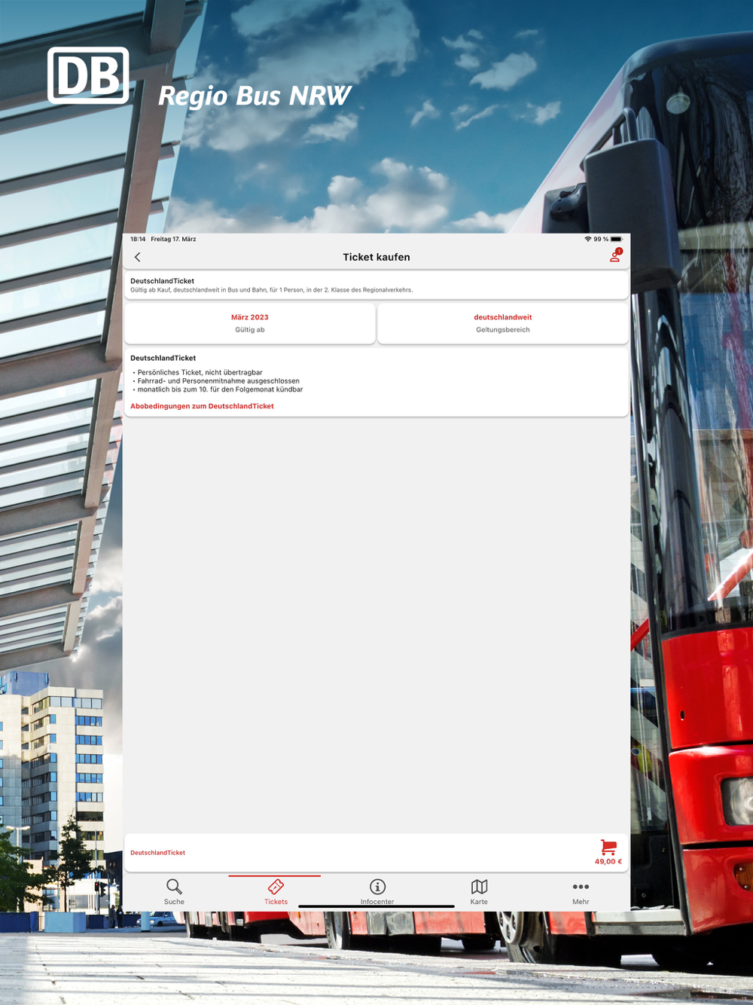The width and height of the screenshot is (753, 1005).
Task: Open the Mehr menu tab
Action: pos(581,892)
